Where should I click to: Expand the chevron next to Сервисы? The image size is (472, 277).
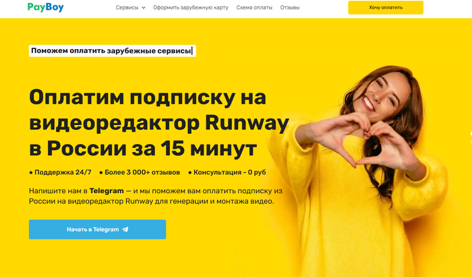(x=143, y=8)
